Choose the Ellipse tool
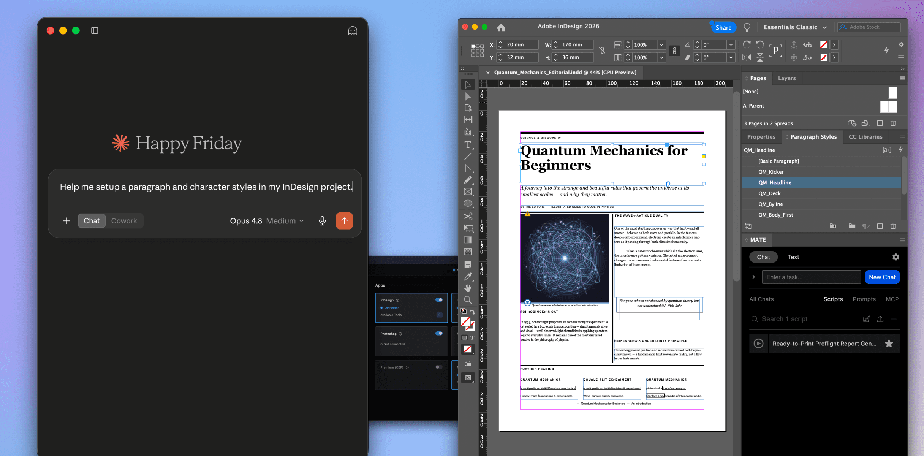The width and height of the screenshot is (924, 456). (x=468, y=203)
